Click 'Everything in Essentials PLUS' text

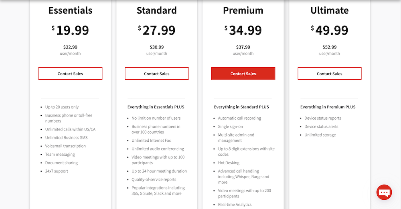pyautogui.click(x=156, y=107)
